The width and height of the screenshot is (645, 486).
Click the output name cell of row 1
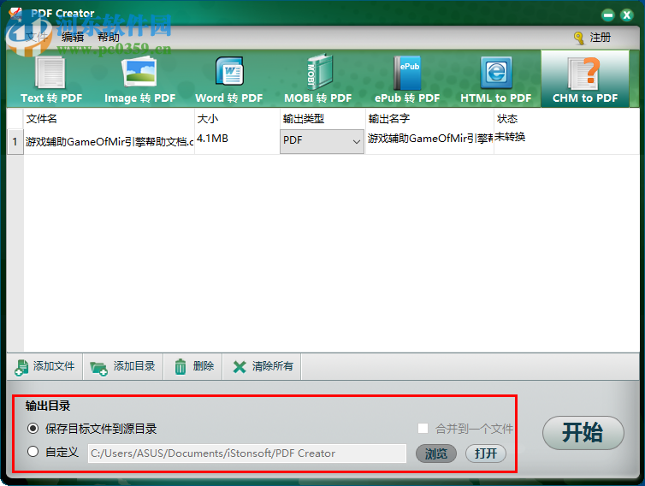pyautogui.click(x=429, y=142)
